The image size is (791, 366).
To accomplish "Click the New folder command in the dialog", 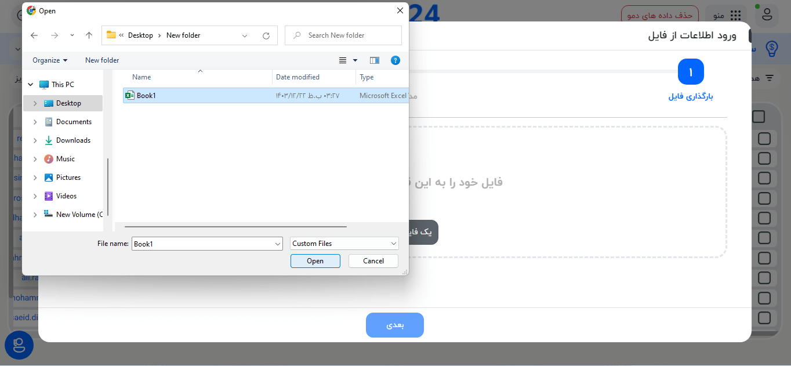I will (101, 60).
